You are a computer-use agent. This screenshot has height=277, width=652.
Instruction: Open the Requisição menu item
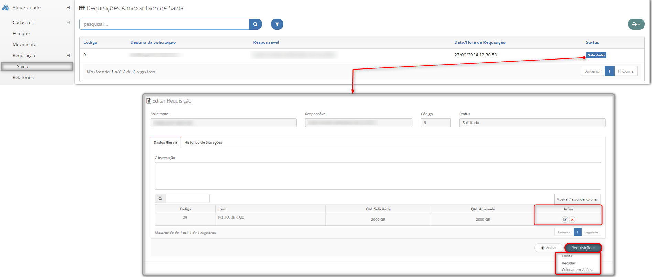[24, 55]
